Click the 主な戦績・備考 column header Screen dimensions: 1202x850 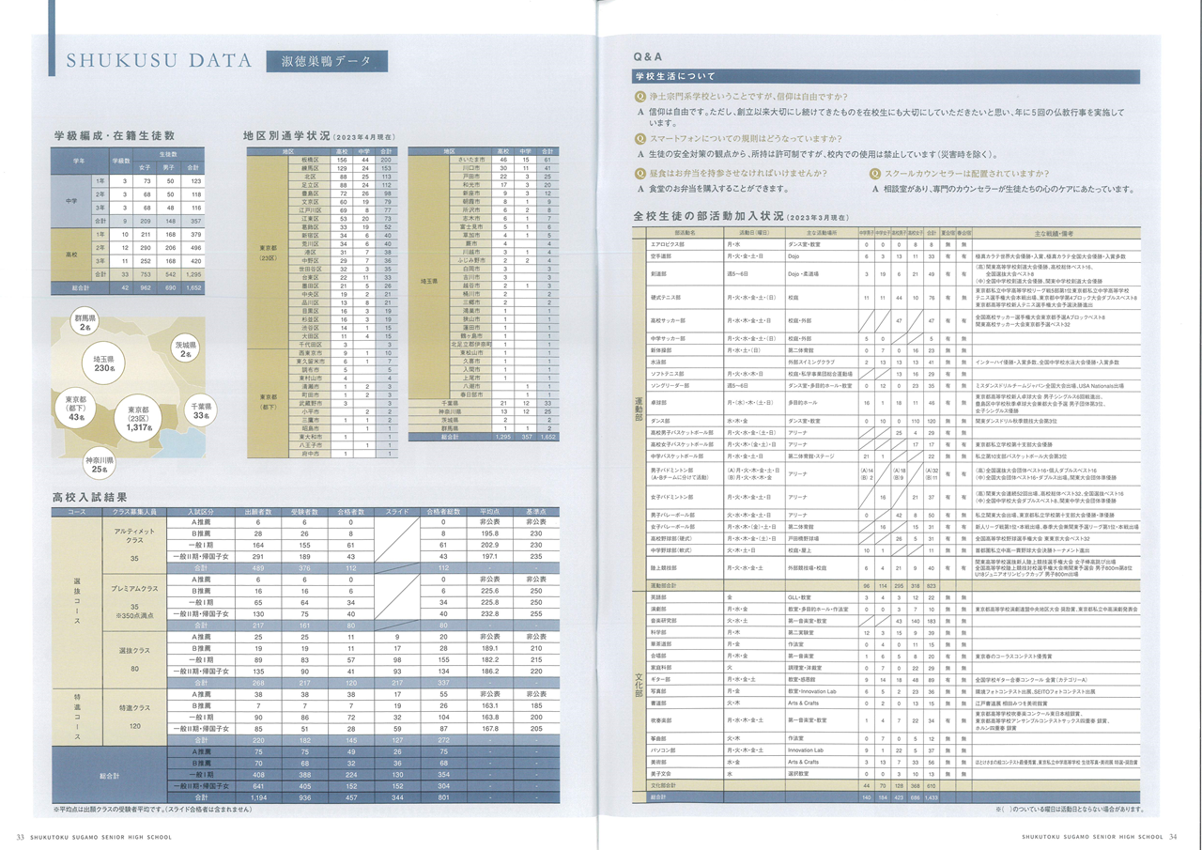[1056, 232]
